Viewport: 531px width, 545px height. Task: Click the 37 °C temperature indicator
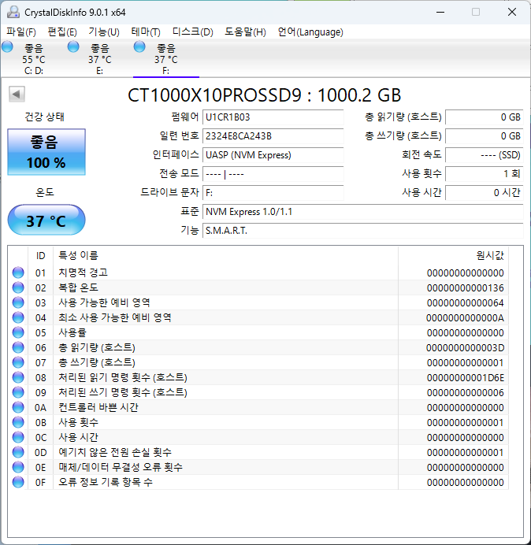pos(46,221)
